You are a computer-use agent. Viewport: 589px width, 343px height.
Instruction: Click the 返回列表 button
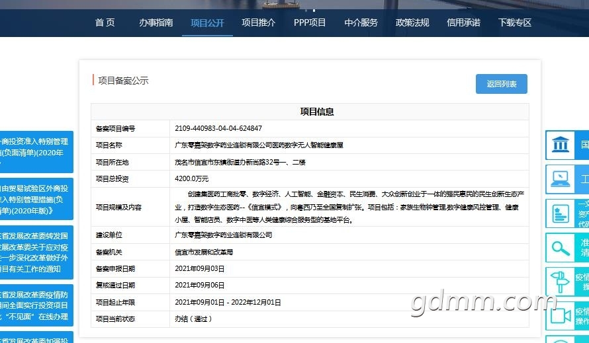[x=502, y=84]
